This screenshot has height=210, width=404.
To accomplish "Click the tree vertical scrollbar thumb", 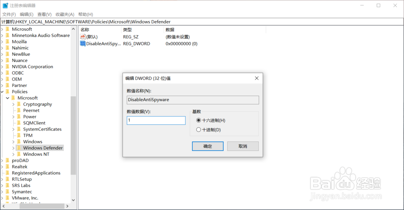I will [x=74, y=136].
